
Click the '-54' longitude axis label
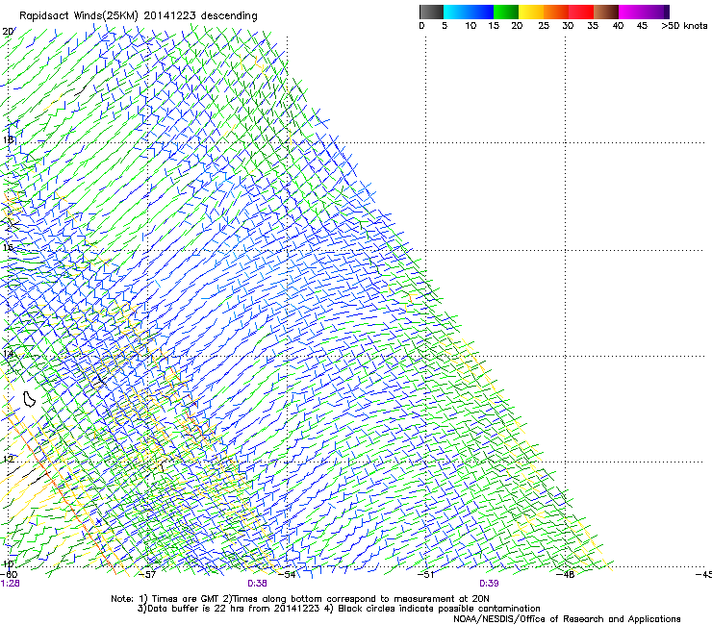pos(287,575)
